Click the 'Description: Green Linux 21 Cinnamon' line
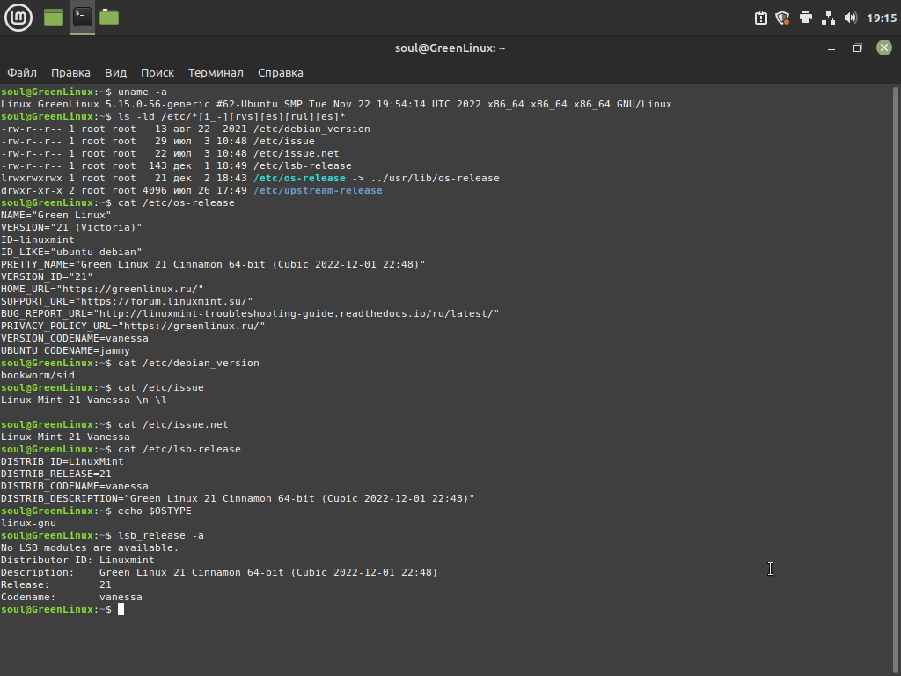Screen dimensions: 901x676 (x=219, y=572)
